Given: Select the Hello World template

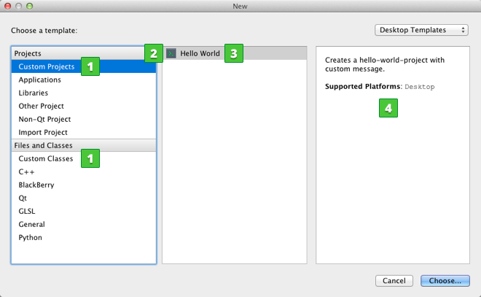Looking at the screenshot, I should pos(200,53).
